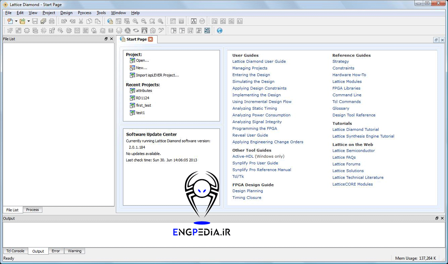Open LatticeCORE Modules link
The image size is (448, 264).
[353, 184]
